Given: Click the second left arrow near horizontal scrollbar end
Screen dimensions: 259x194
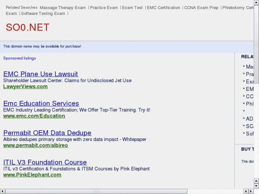Looking at the screenshot, I should (246, 192).
